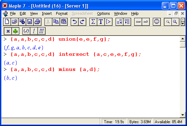The width and height of the screenshot is (187, 126).
Task: Click the indent section icon
Action: point(127,22)
